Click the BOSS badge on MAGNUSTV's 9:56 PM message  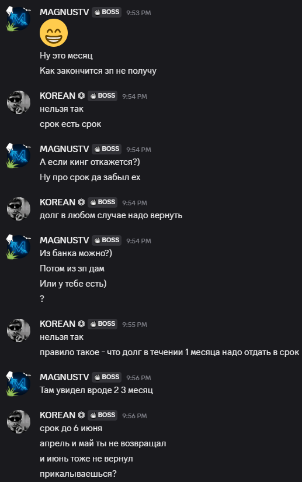[x=107, y=377]
